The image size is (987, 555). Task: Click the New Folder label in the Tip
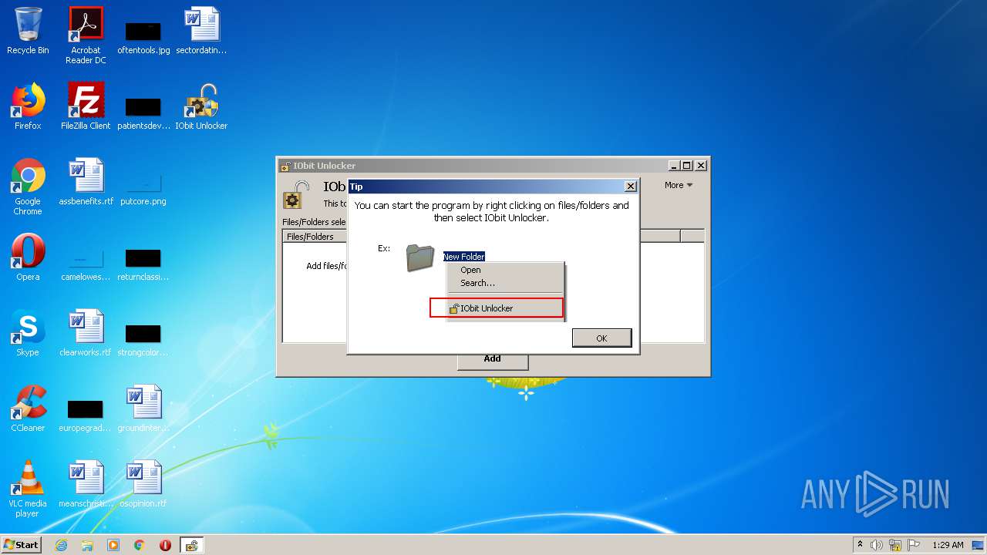point(463,257)
